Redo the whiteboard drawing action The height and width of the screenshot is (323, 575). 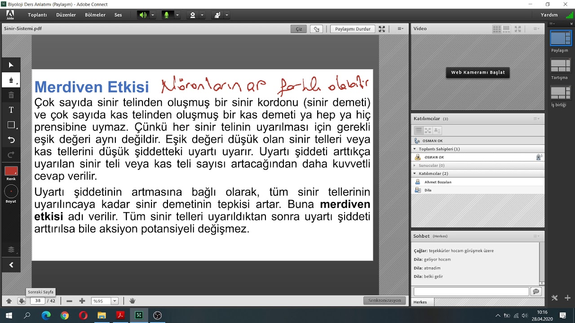coord(11,155)
